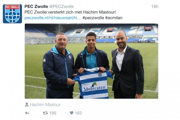Retweet using the retweet arrows icon

coord(45,113)
